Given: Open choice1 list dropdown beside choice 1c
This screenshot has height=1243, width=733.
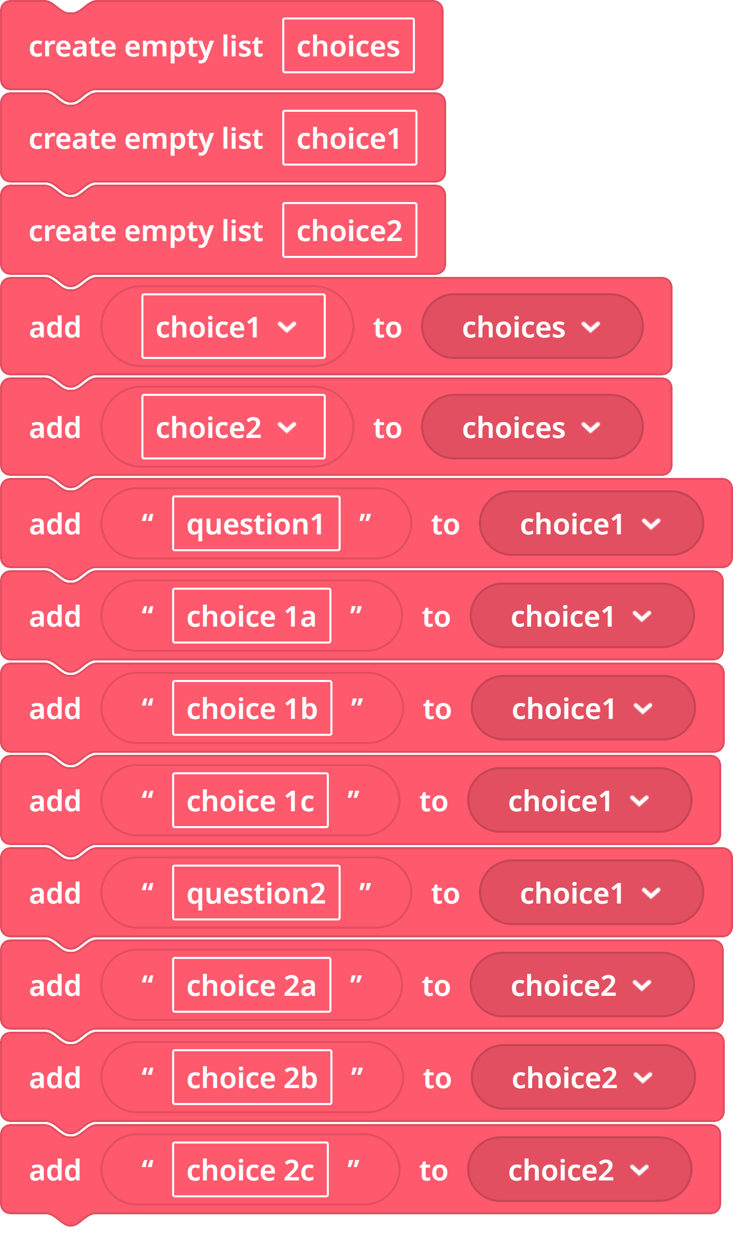Looking at the screenshot, I should click(x=579, y=800).
